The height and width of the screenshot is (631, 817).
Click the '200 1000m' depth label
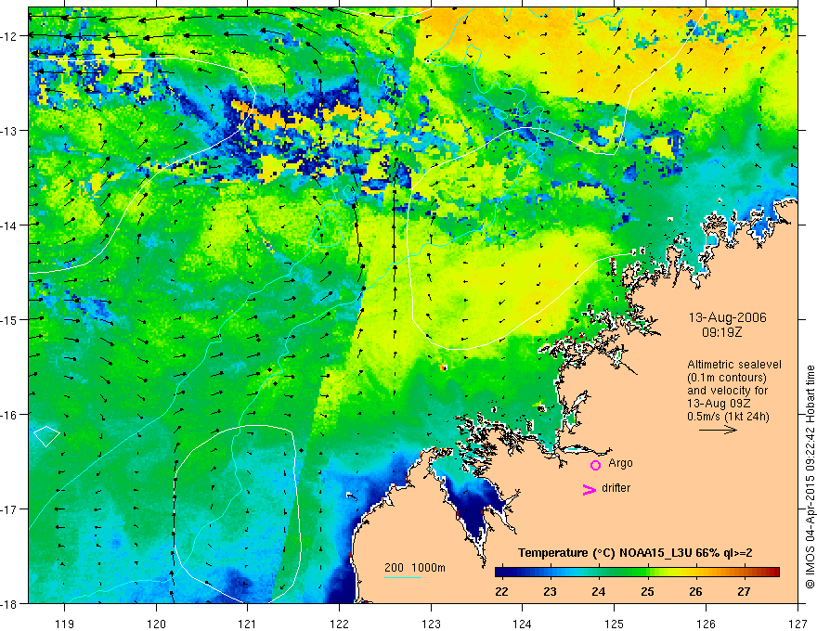(415, 568)
